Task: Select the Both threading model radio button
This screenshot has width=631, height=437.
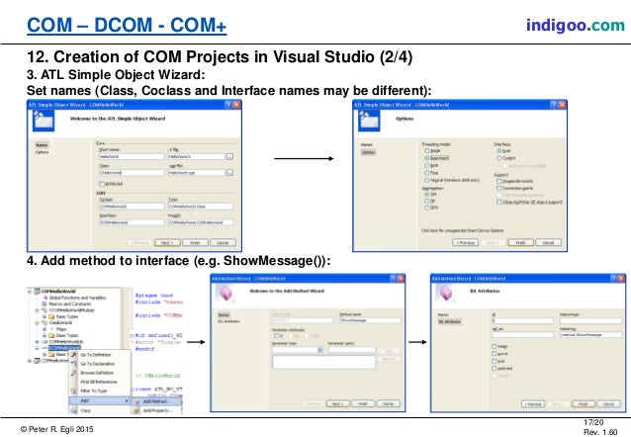Action: (426, 165)
